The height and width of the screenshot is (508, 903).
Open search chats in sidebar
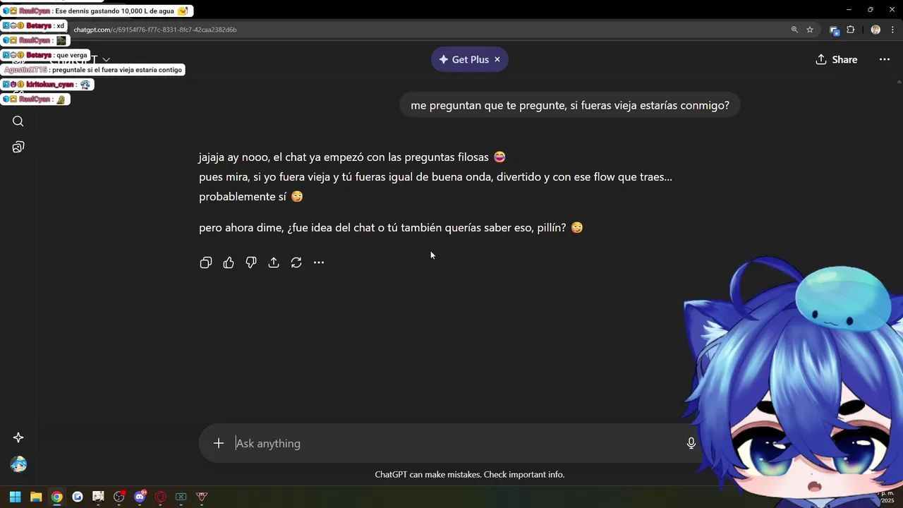click(18, 121)
